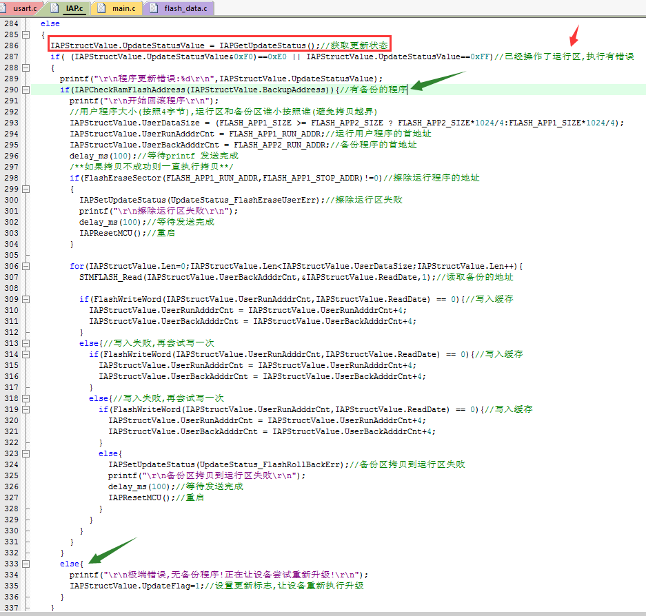
Task: Click the comment 用户程序大小 on line 292
Action: pos(223,112)
